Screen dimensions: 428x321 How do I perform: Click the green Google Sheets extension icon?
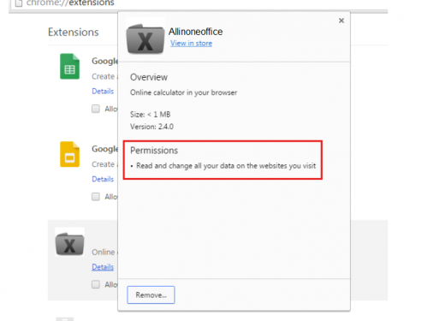click(70, 66)
